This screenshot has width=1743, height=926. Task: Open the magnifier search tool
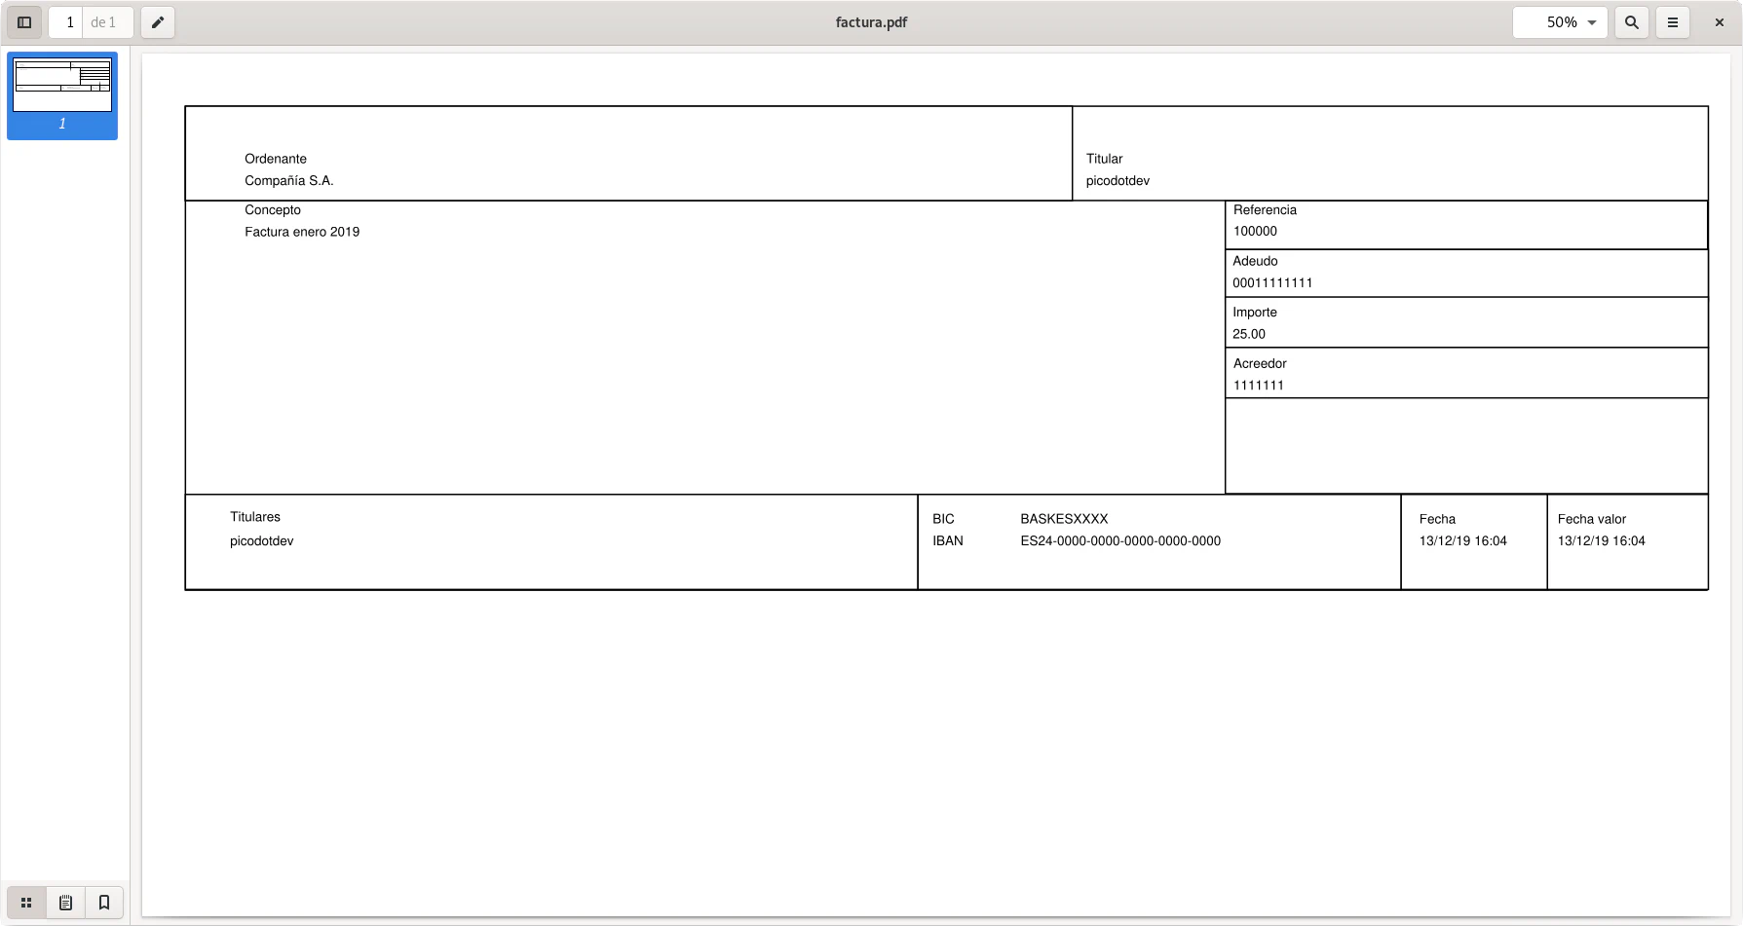[x=1632, y=22]
